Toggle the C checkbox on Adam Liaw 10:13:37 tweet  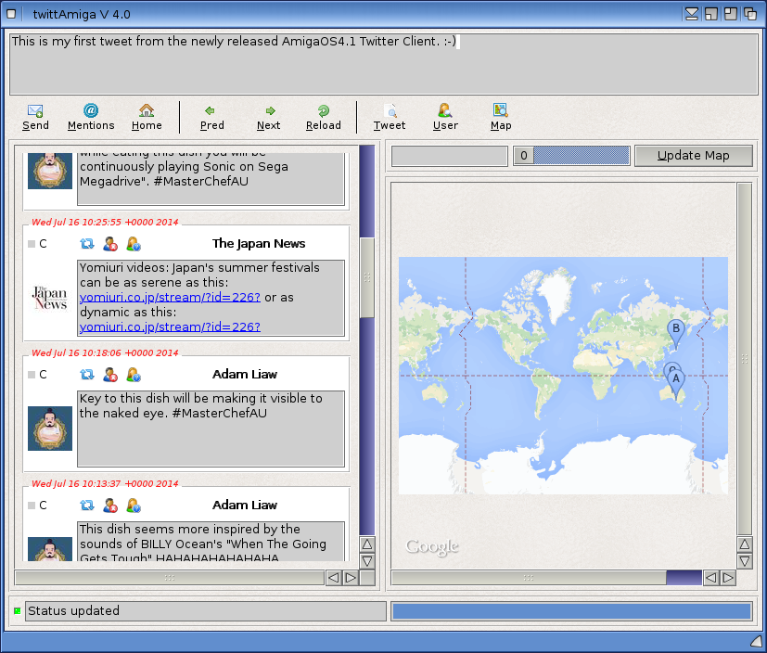click(x=32, y=506)
